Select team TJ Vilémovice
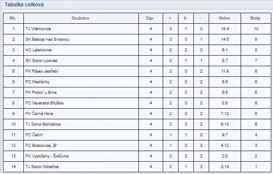Viewport: 273px width, 174px height. tap(38, 29)
